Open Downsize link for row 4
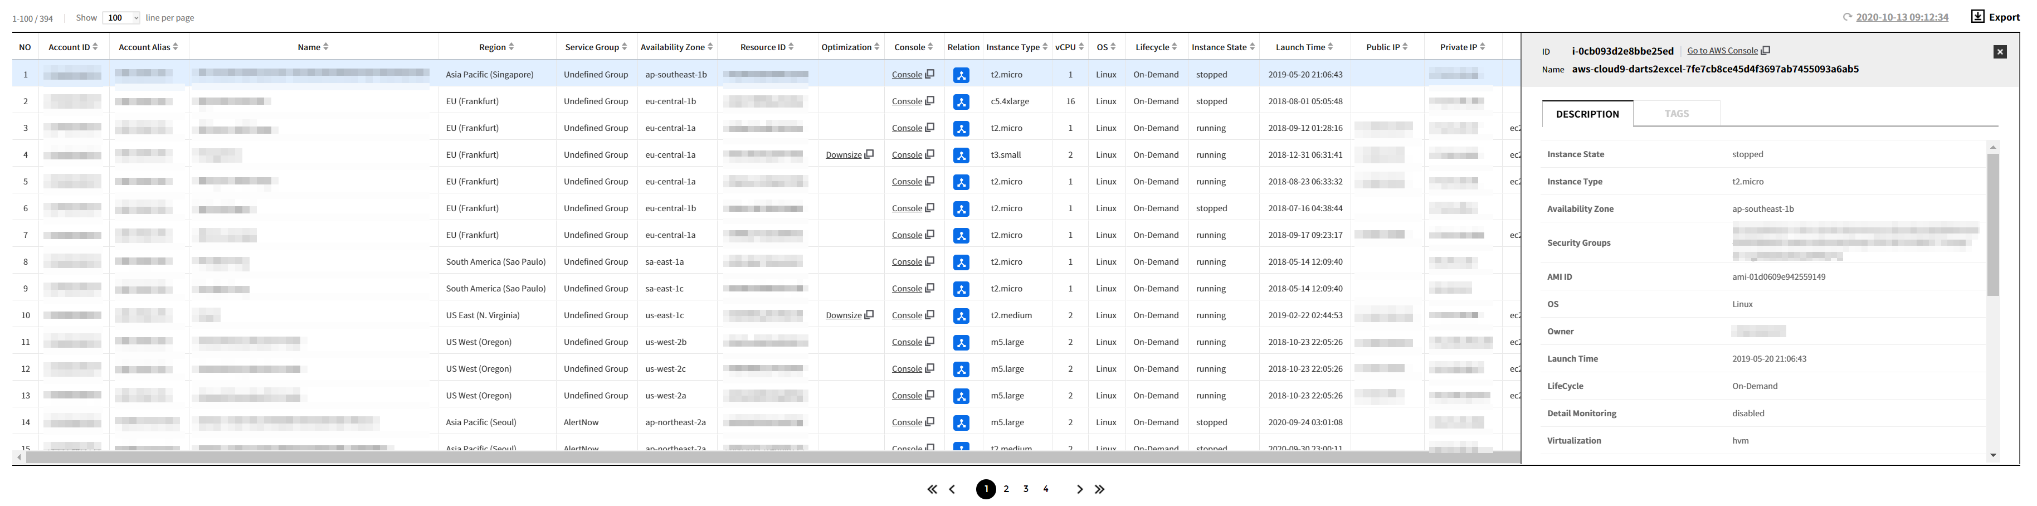 pyautogui.click(x=843, y=155)
